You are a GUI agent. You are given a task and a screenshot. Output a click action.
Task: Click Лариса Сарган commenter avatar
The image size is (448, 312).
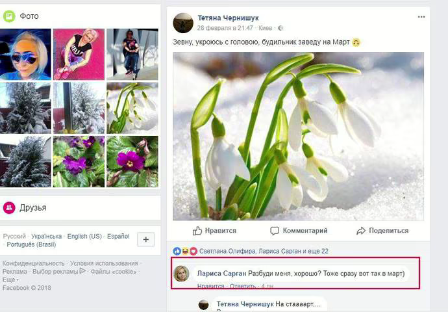coord(181,274)
